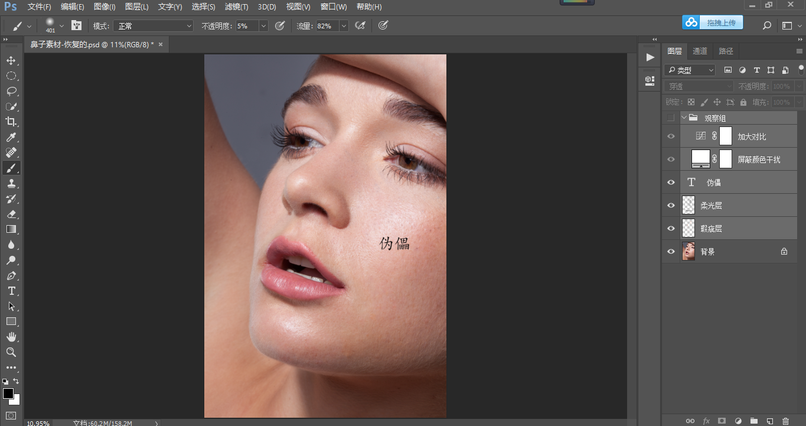The image size is (806, 426).
Task: Select the Gradient tool
Action: coord(11,229)
